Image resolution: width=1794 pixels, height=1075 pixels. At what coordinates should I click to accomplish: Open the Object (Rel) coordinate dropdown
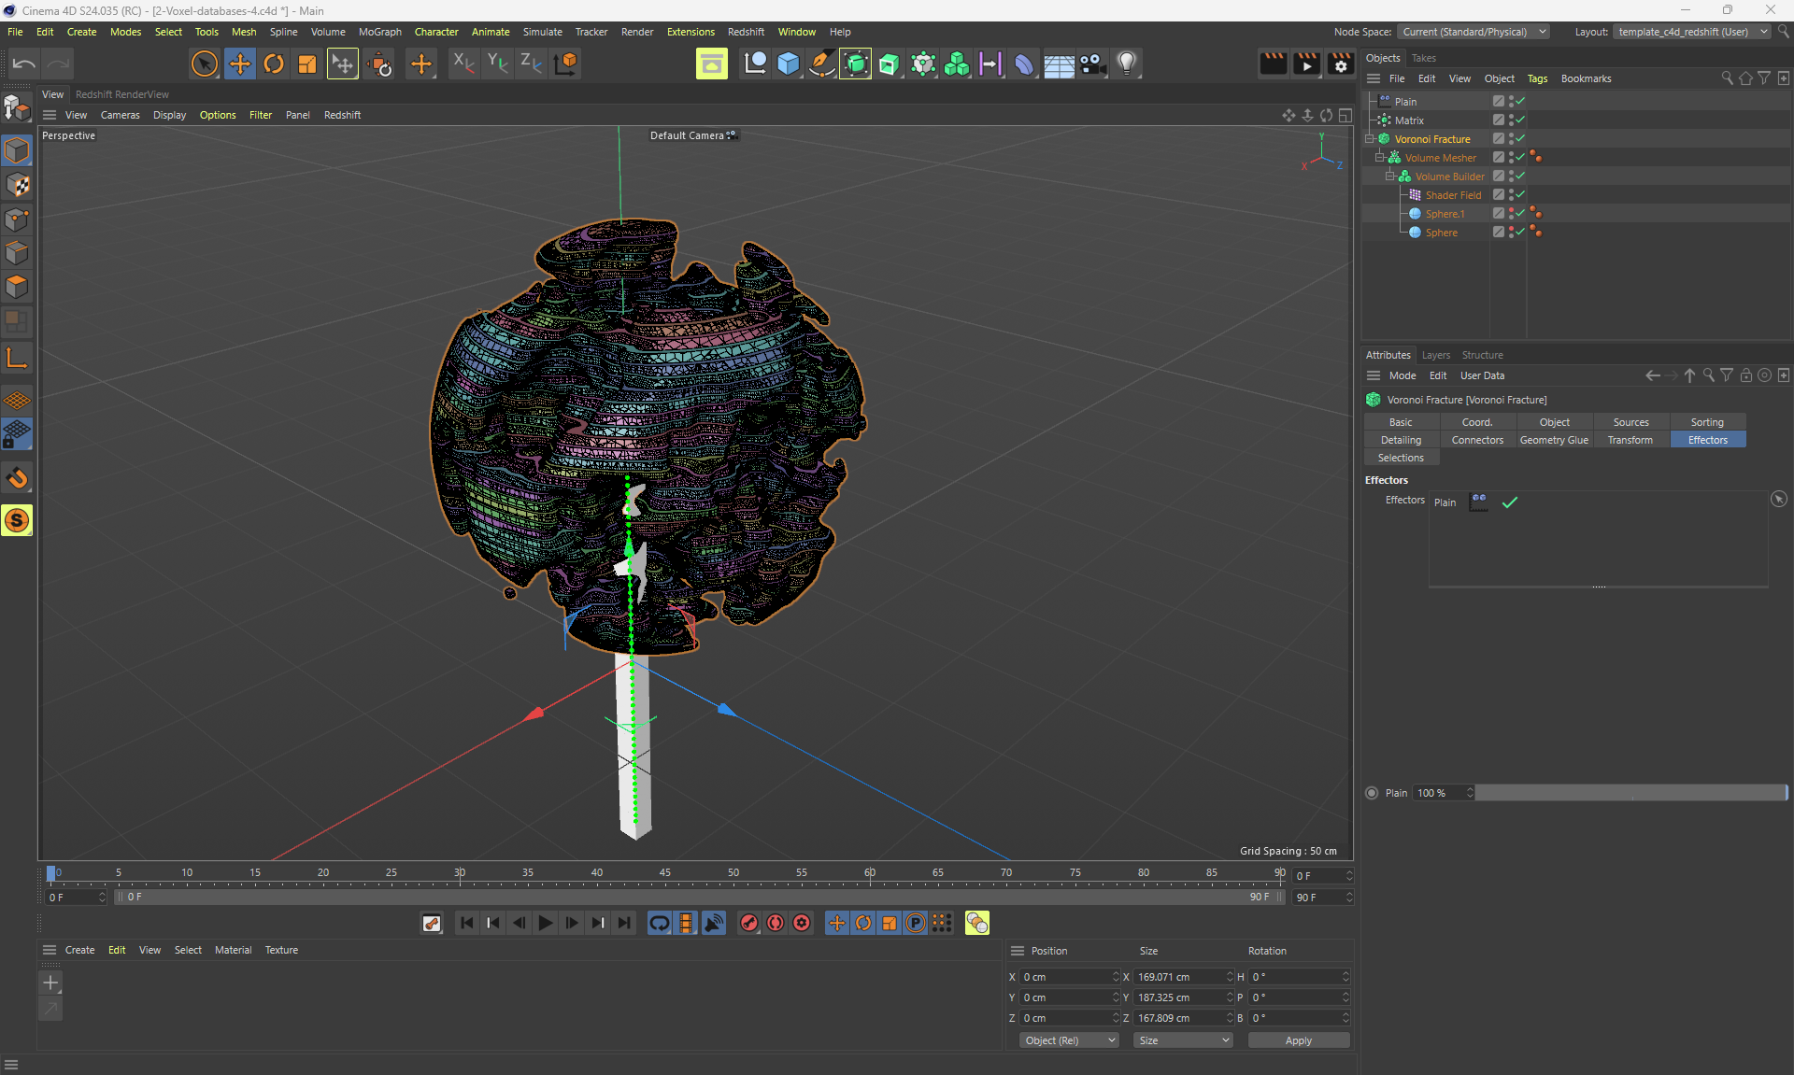pos(1069,1040)
